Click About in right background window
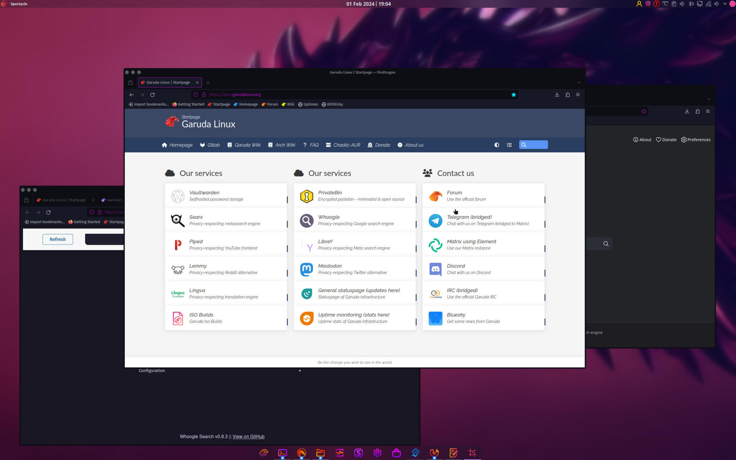The height and width of the screenshot is (460, 736). point(642,140)
